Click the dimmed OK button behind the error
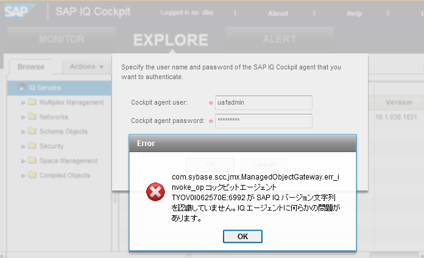This screenshot has width=424, height=258. (x=210, y=164)
